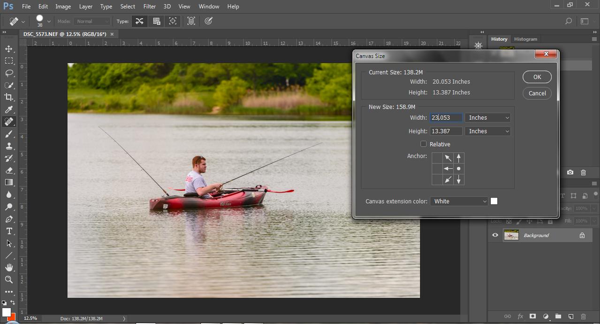Cancel the Canvas Size dialog
This screenshot has width=600, height=324.
[x=537, y=93]
